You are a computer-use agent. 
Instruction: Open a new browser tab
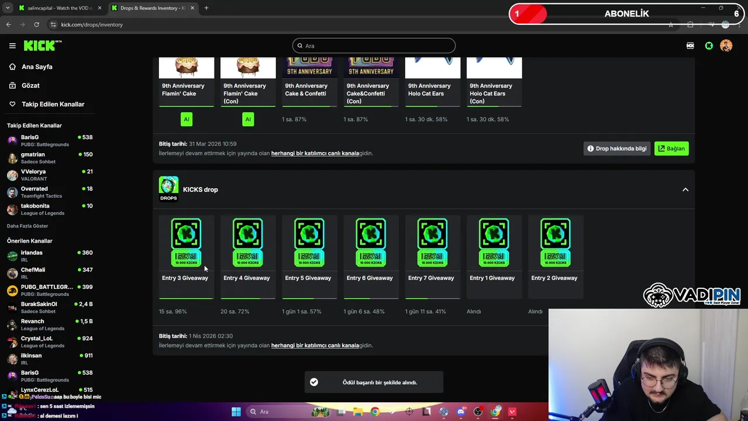(206, 8)
